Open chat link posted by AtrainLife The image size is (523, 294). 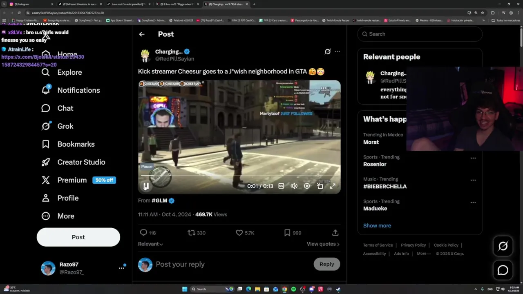point(42,61)
